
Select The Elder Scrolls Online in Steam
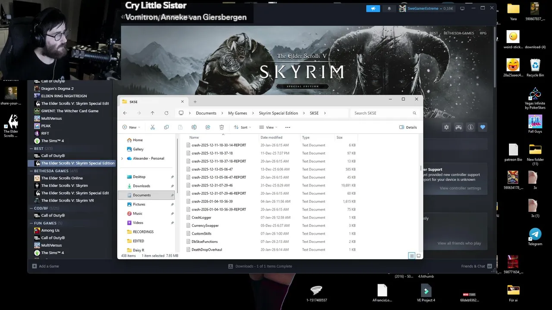[62, 178]
